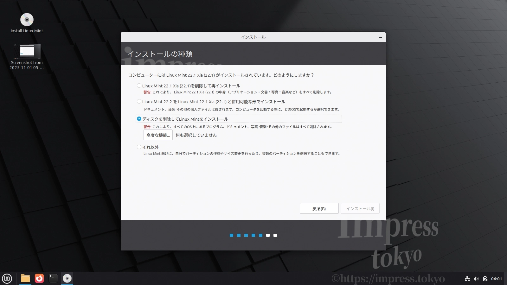Open the terminal from the panel
507x285 pixels.
(53, 278)
